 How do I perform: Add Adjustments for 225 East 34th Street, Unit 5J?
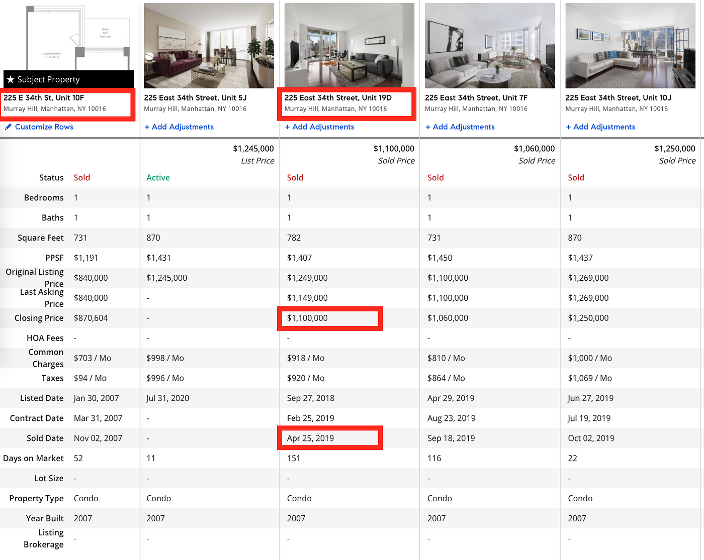[179, 127]
